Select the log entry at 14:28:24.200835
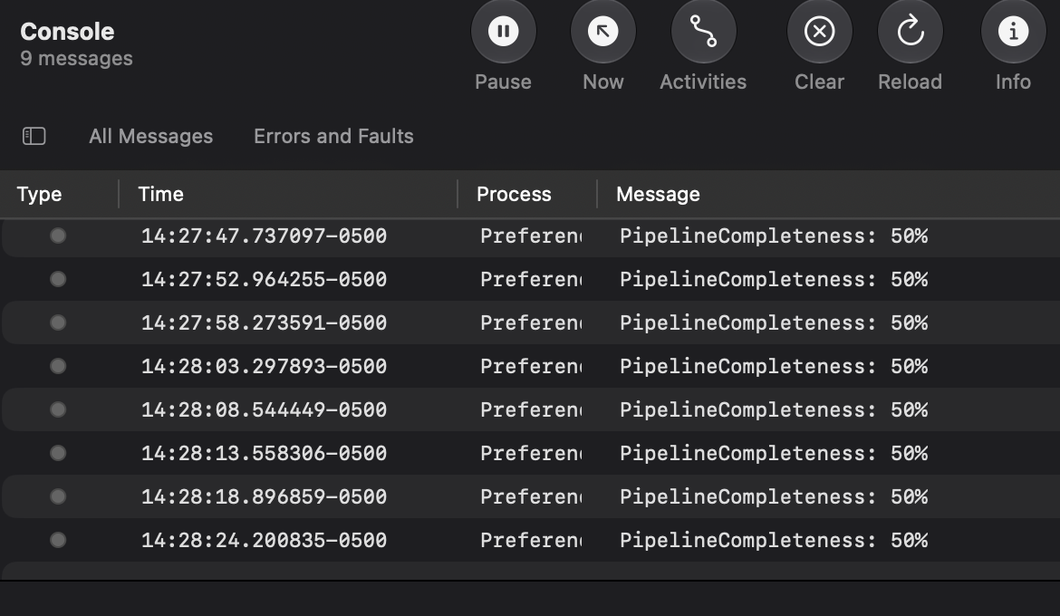This screenshot has width=1060, height=616. pyautogui.click(x=530, y=540)
